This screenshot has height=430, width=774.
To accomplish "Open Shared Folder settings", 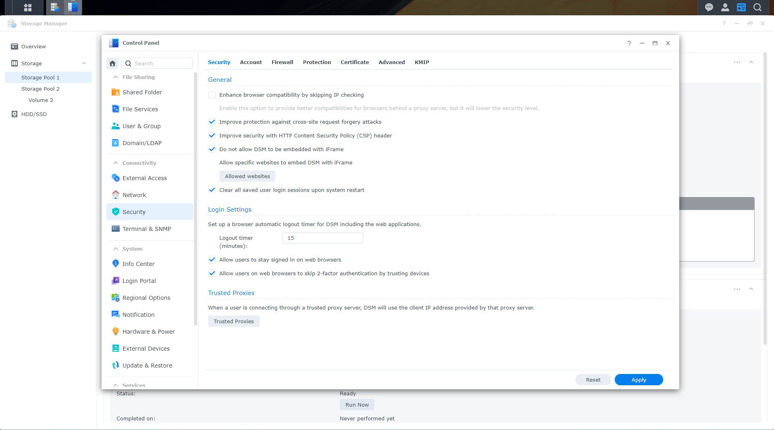I will coord(150,92).
